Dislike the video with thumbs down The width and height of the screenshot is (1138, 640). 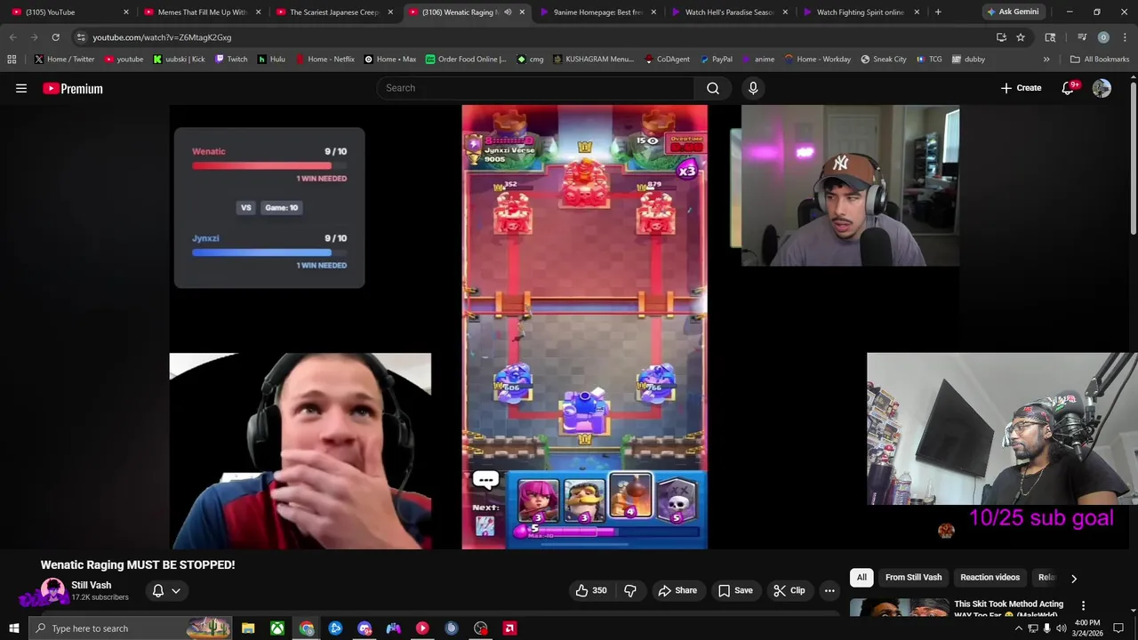pyautogui.click(x=630, y=590)
